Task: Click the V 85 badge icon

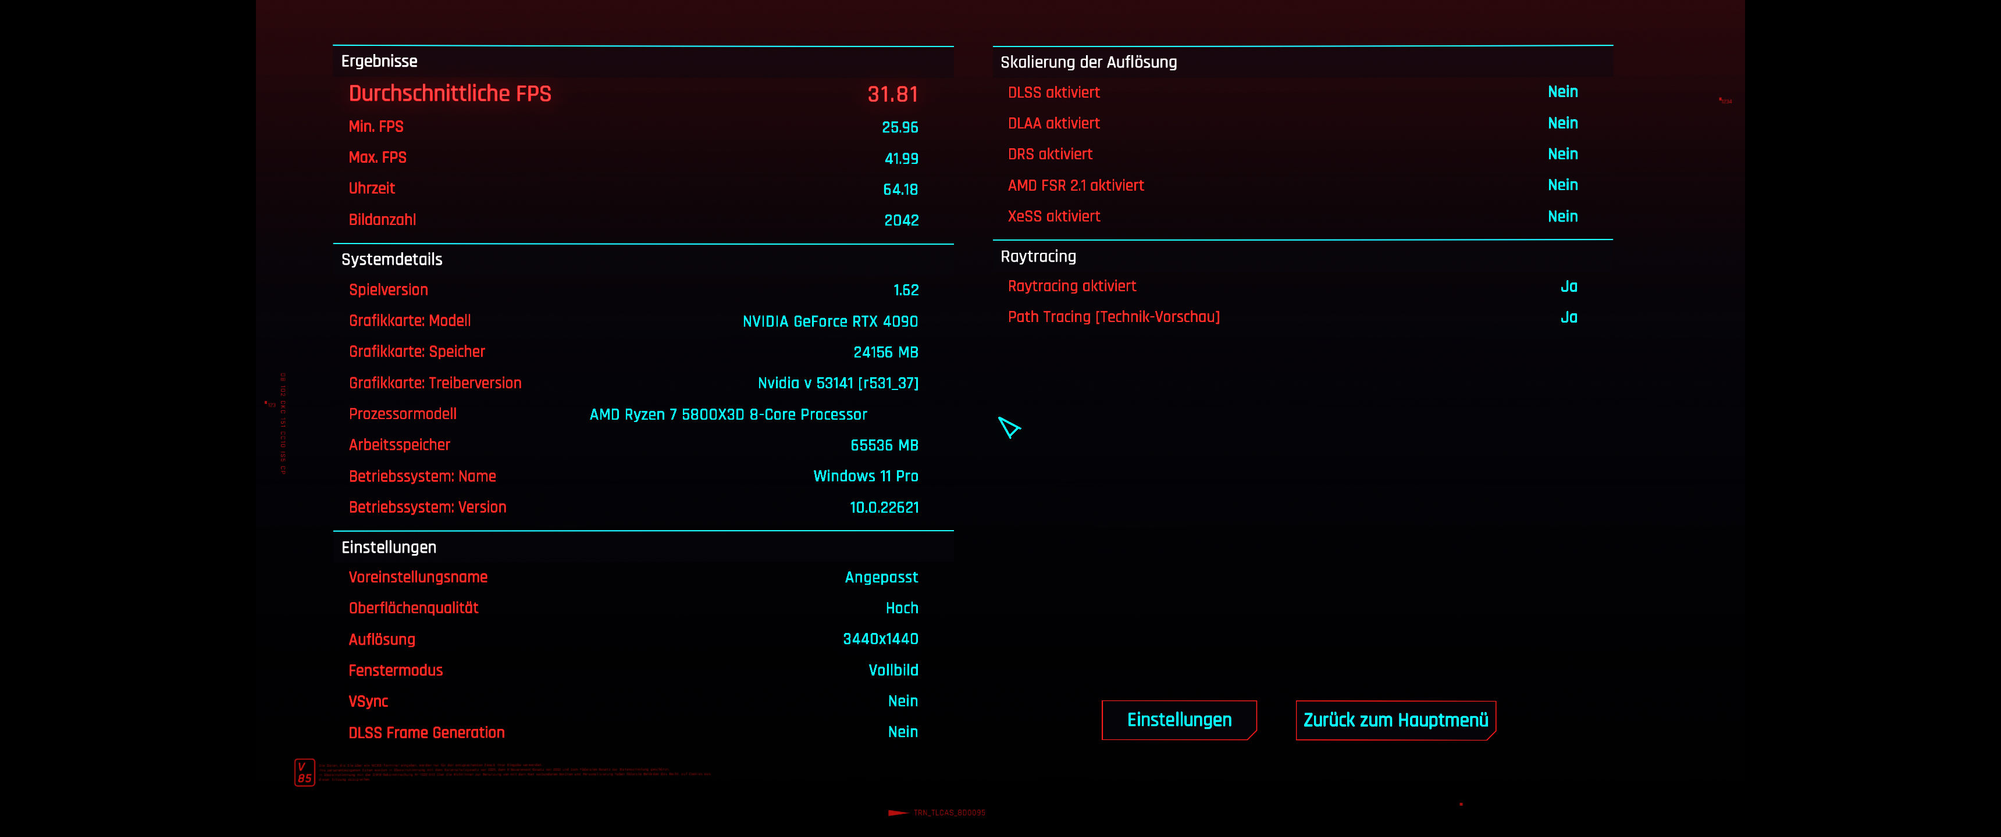Action: [304, 772]
